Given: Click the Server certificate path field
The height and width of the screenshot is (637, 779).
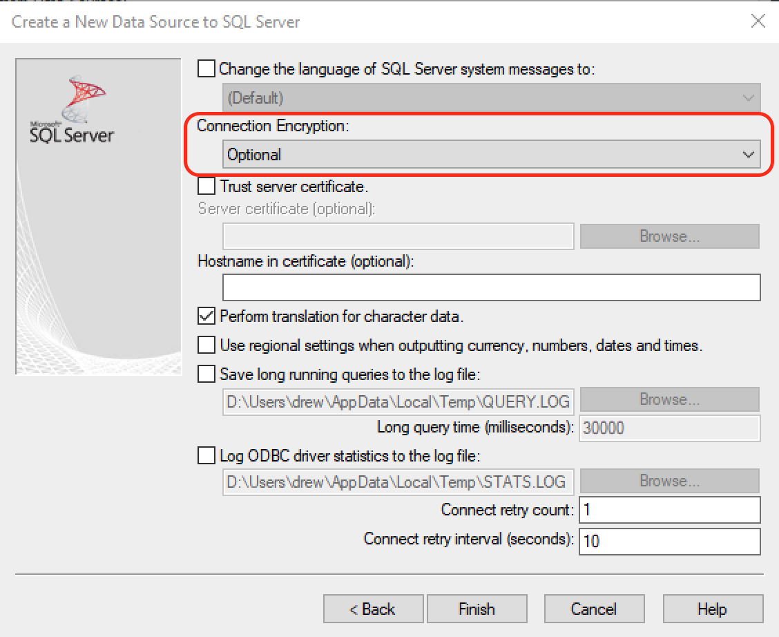Looking at the screenshot, I should pyautogui.click(x=398, y=236).
